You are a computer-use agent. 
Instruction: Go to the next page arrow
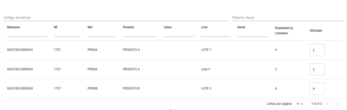coord(337,104)
